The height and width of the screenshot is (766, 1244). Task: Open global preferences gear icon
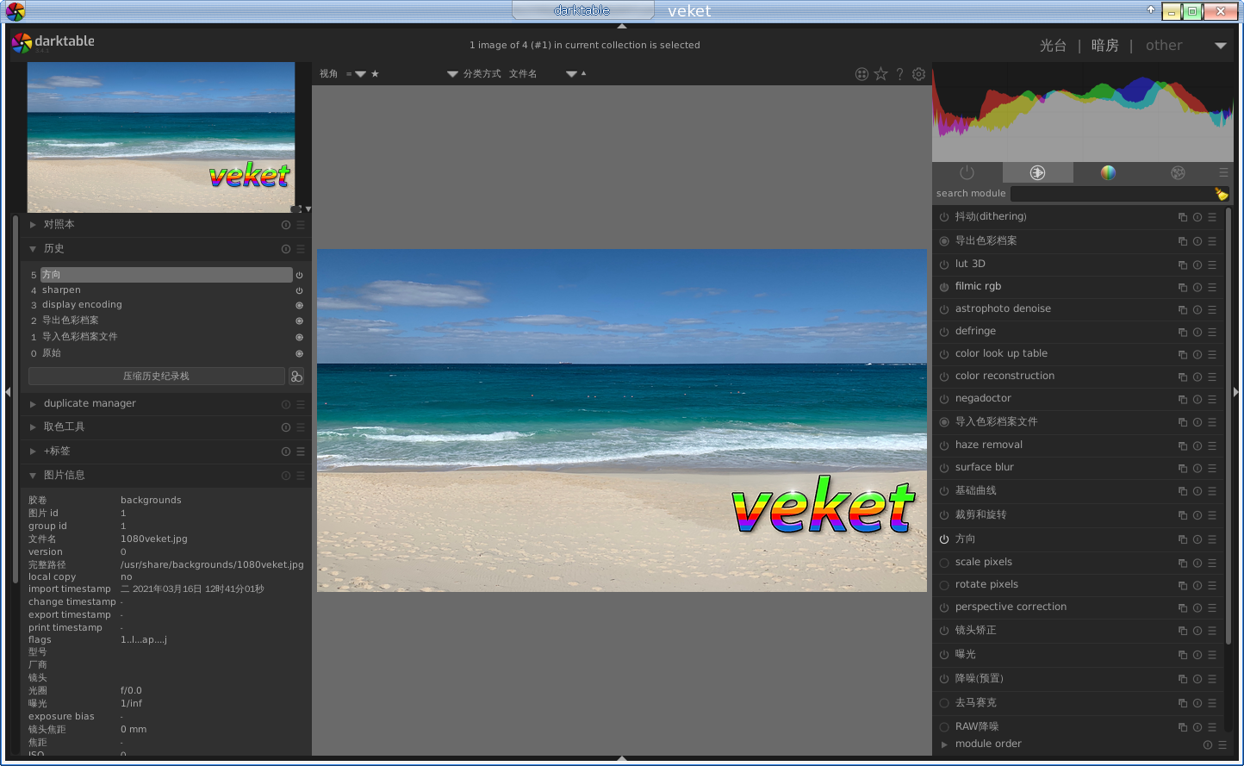point(919,74)
